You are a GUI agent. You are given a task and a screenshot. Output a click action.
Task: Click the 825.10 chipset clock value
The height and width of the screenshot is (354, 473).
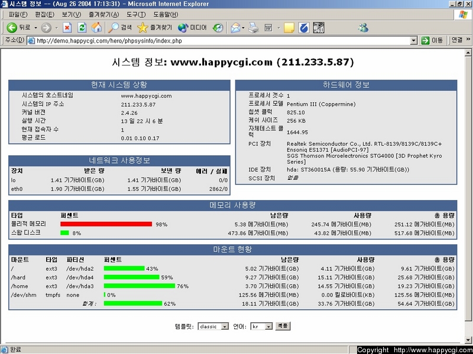click(296, 113)
